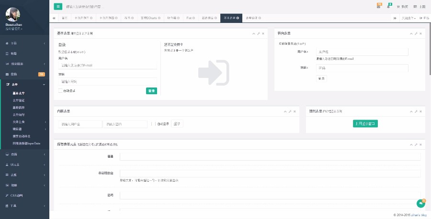Close the active 基本表单 tab via its x

(238, 18)
